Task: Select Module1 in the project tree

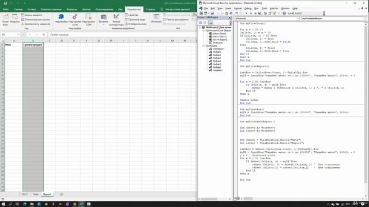Action: click(217, 52)
